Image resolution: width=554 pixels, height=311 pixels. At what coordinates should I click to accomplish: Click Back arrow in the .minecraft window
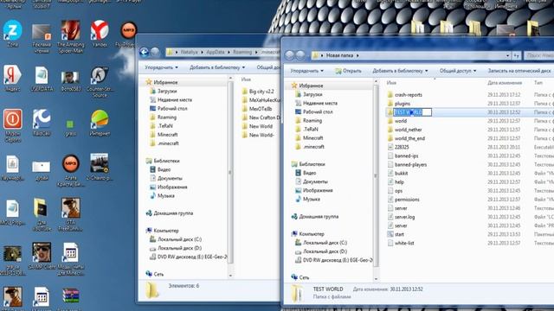144,52
